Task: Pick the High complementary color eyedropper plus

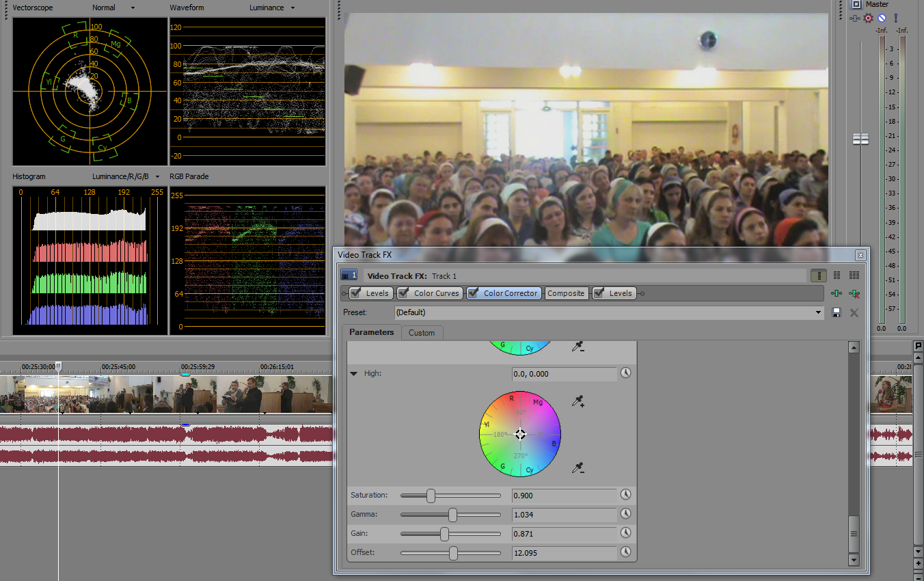Action: [x=578, y=401]
